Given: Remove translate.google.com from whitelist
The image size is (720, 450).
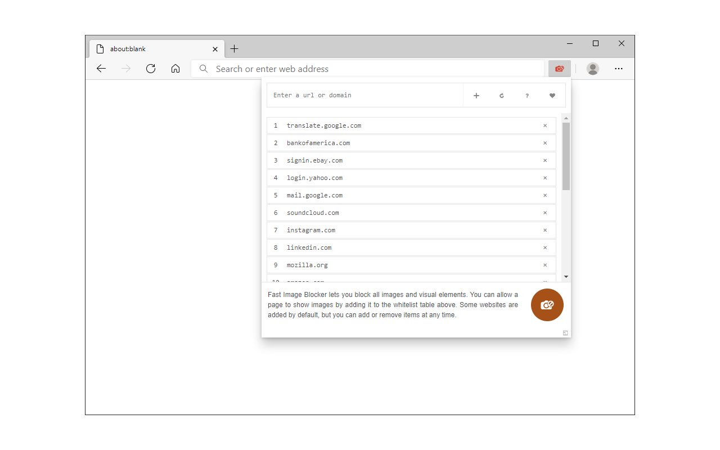Looking at the screenshot, I should [x=545, y=125].
